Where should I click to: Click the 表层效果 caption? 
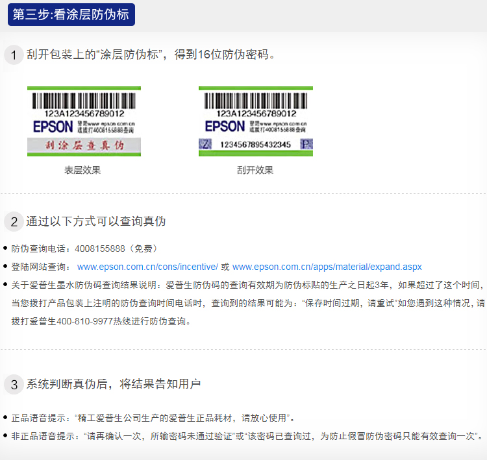click(x=82, y=171)
